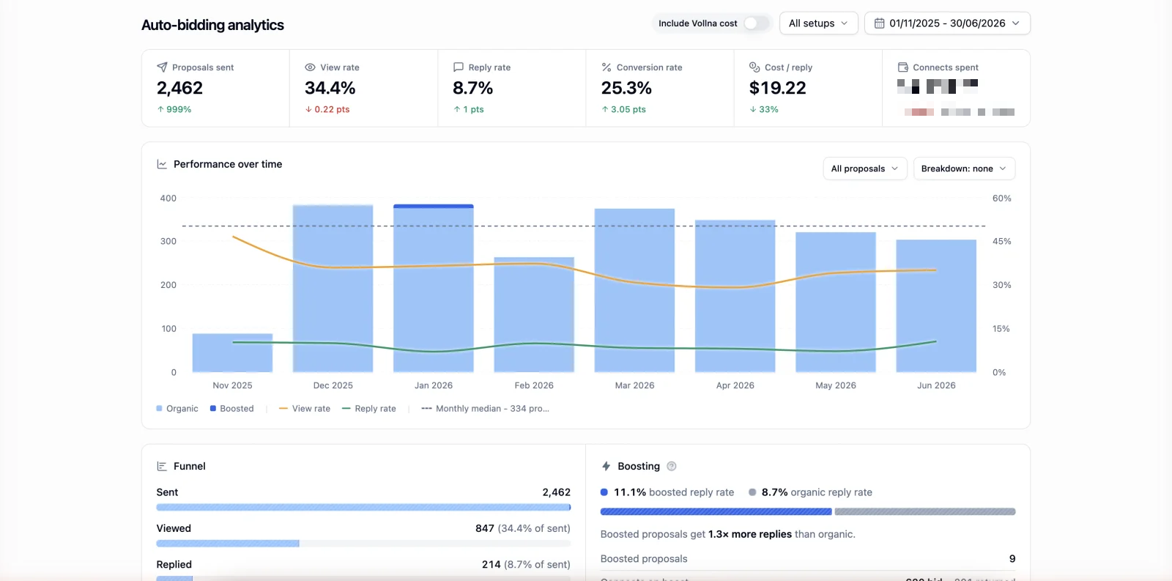Screen dimensions: 1172x581
Task: Open the Breakdown: none dropdown
Action: coord(964,169)
